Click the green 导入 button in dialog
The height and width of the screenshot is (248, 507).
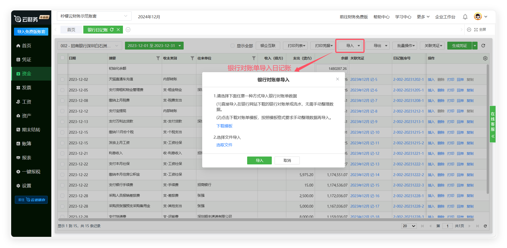pos(259,160)
